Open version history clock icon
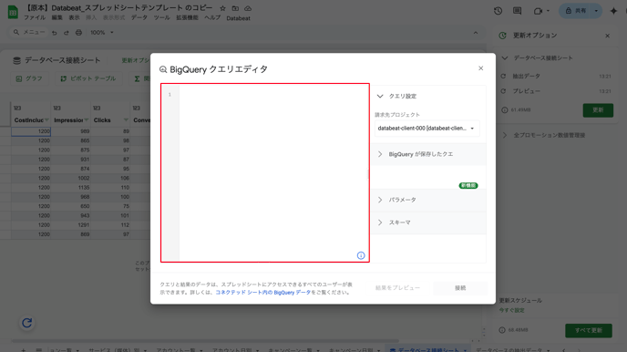The width and height of the screenshot is (627, 352). pyautogui.click(x=498, y=11)
